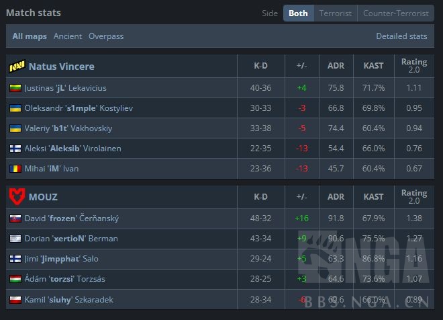This screenshot has height=320, width=443.
Task: Switch to the Overpass map tab
Action: point(106,36)
